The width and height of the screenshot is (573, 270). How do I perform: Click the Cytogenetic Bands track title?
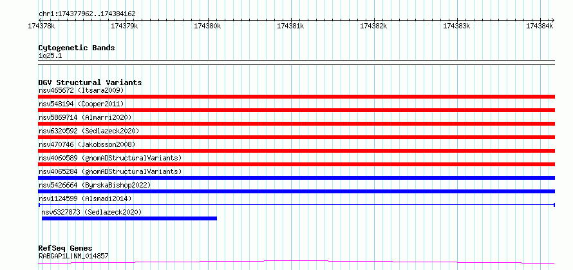(77, 48)
